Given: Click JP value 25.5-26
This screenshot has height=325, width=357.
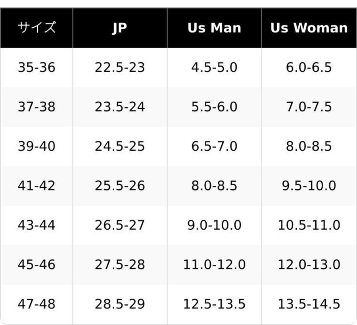Looking at the screenshot, I should [120, 186].
